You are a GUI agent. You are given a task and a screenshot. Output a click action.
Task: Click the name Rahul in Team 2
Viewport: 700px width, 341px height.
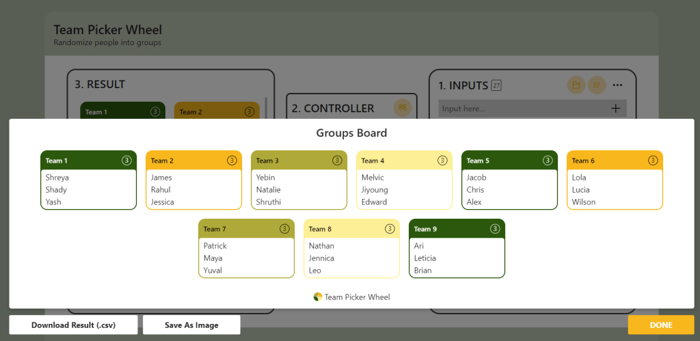coord(161,190)
